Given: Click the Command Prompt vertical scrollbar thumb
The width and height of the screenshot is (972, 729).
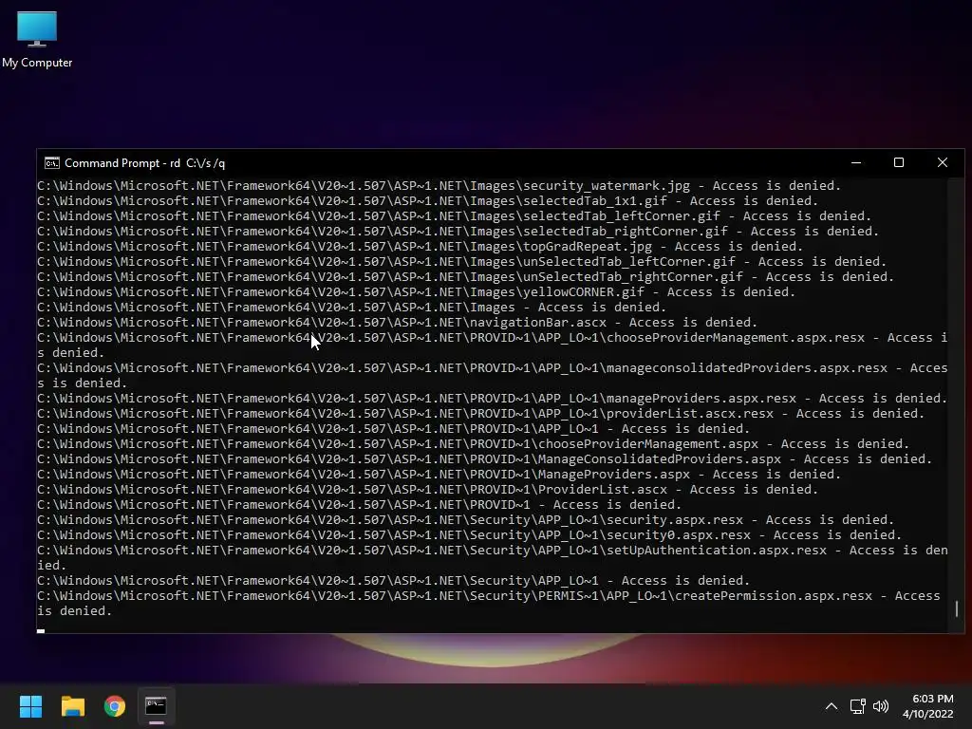Looking at the screenshot, I should point(957,608).
